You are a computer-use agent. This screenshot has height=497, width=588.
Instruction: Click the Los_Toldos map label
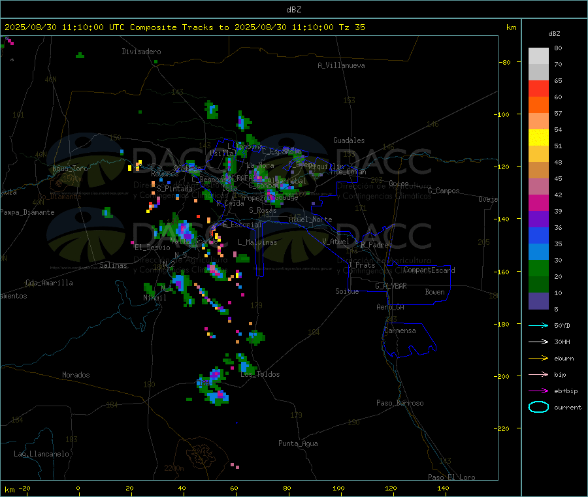pos(260,374)
